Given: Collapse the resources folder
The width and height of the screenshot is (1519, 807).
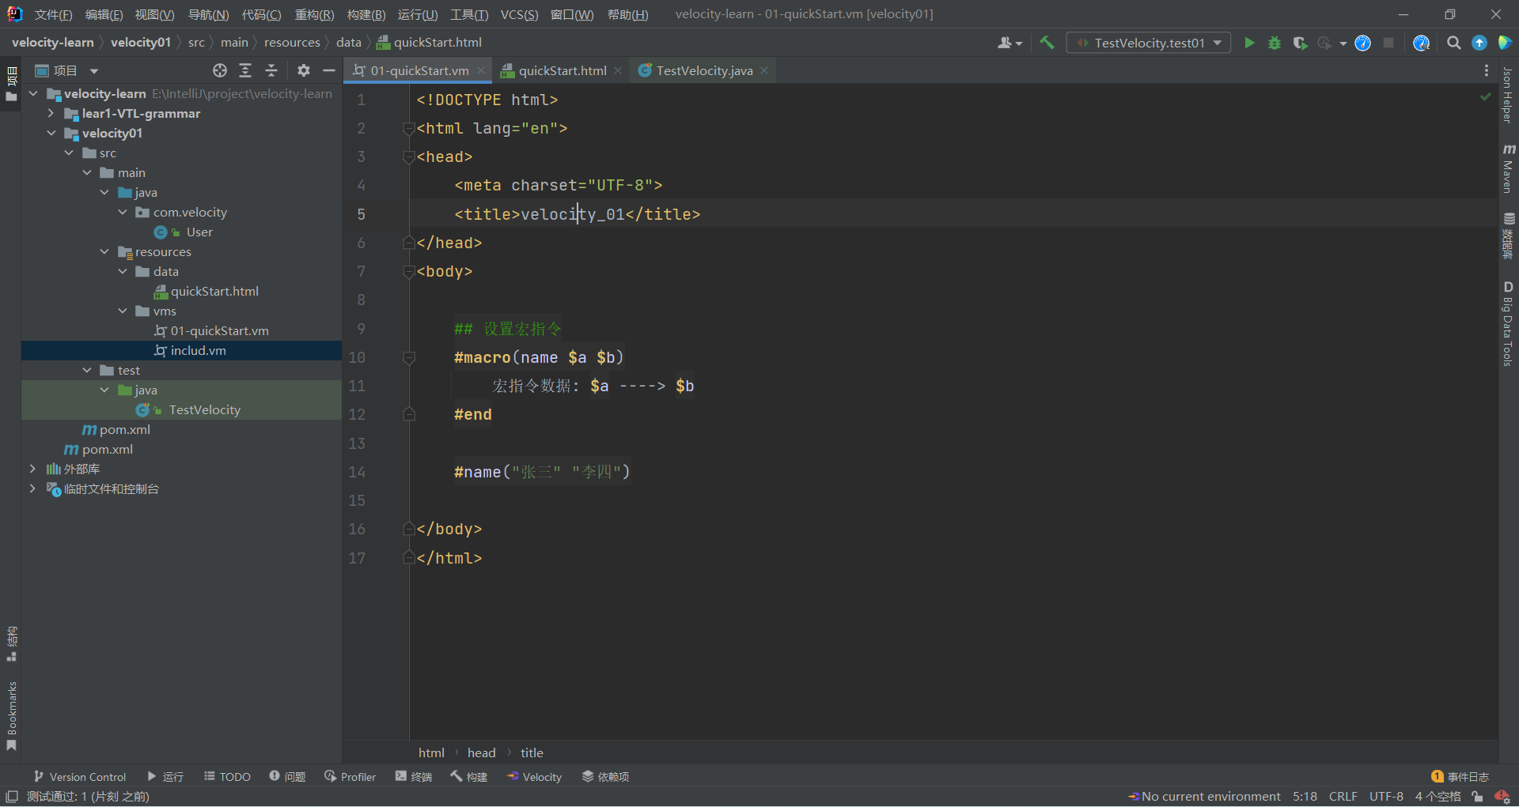Looking at the screenshot, I should (x=104, y=251).
